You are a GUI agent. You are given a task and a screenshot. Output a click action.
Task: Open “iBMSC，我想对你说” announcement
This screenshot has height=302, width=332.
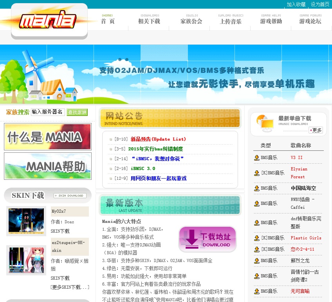[157, 159]
